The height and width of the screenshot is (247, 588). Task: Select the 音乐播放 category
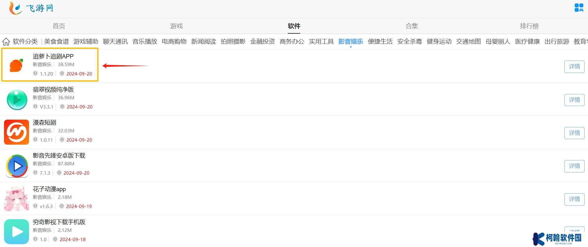click(x=145, y=41)
